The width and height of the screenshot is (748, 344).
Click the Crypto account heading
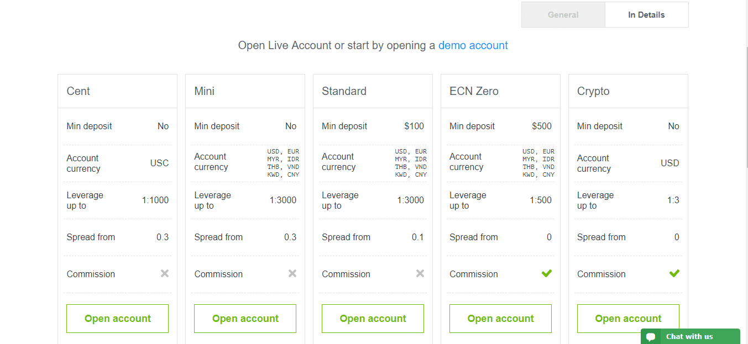[x=593, y=91]
